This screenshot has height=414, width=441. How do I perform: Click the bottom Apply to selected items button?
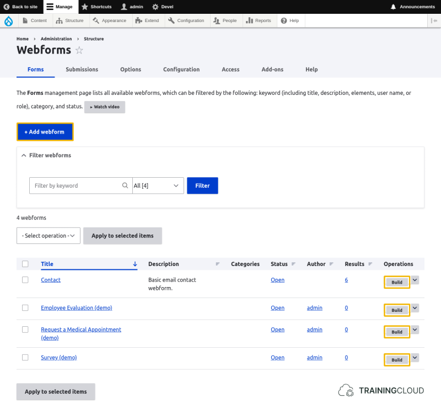pyautogui.click(x=56, y=391)
